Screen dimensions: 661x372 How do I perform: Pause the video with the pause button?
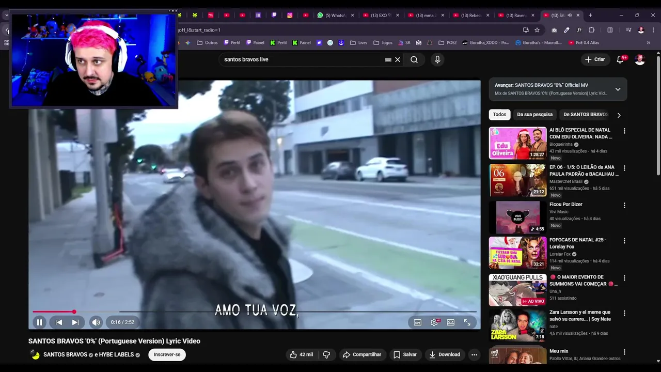click(x=39, y=322)
